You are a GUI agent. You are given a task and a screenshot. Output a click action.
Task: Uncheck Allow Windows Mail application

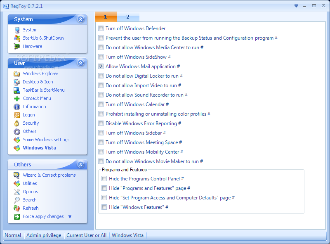click(101, 66)
